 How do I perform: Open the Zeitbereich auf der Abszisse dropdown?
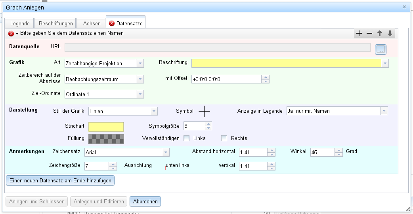click(x=140, y=79)
